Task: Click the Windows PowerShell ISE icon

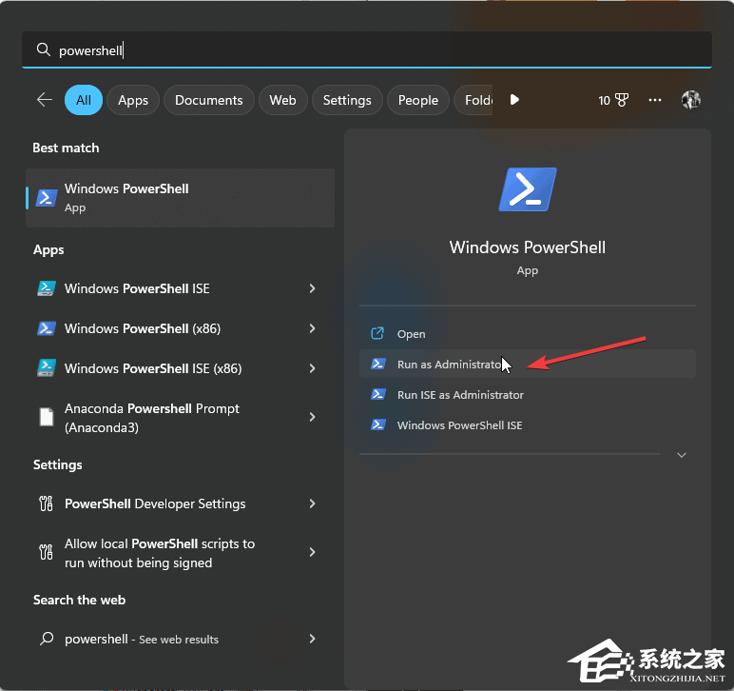Action: pos(47,288)
